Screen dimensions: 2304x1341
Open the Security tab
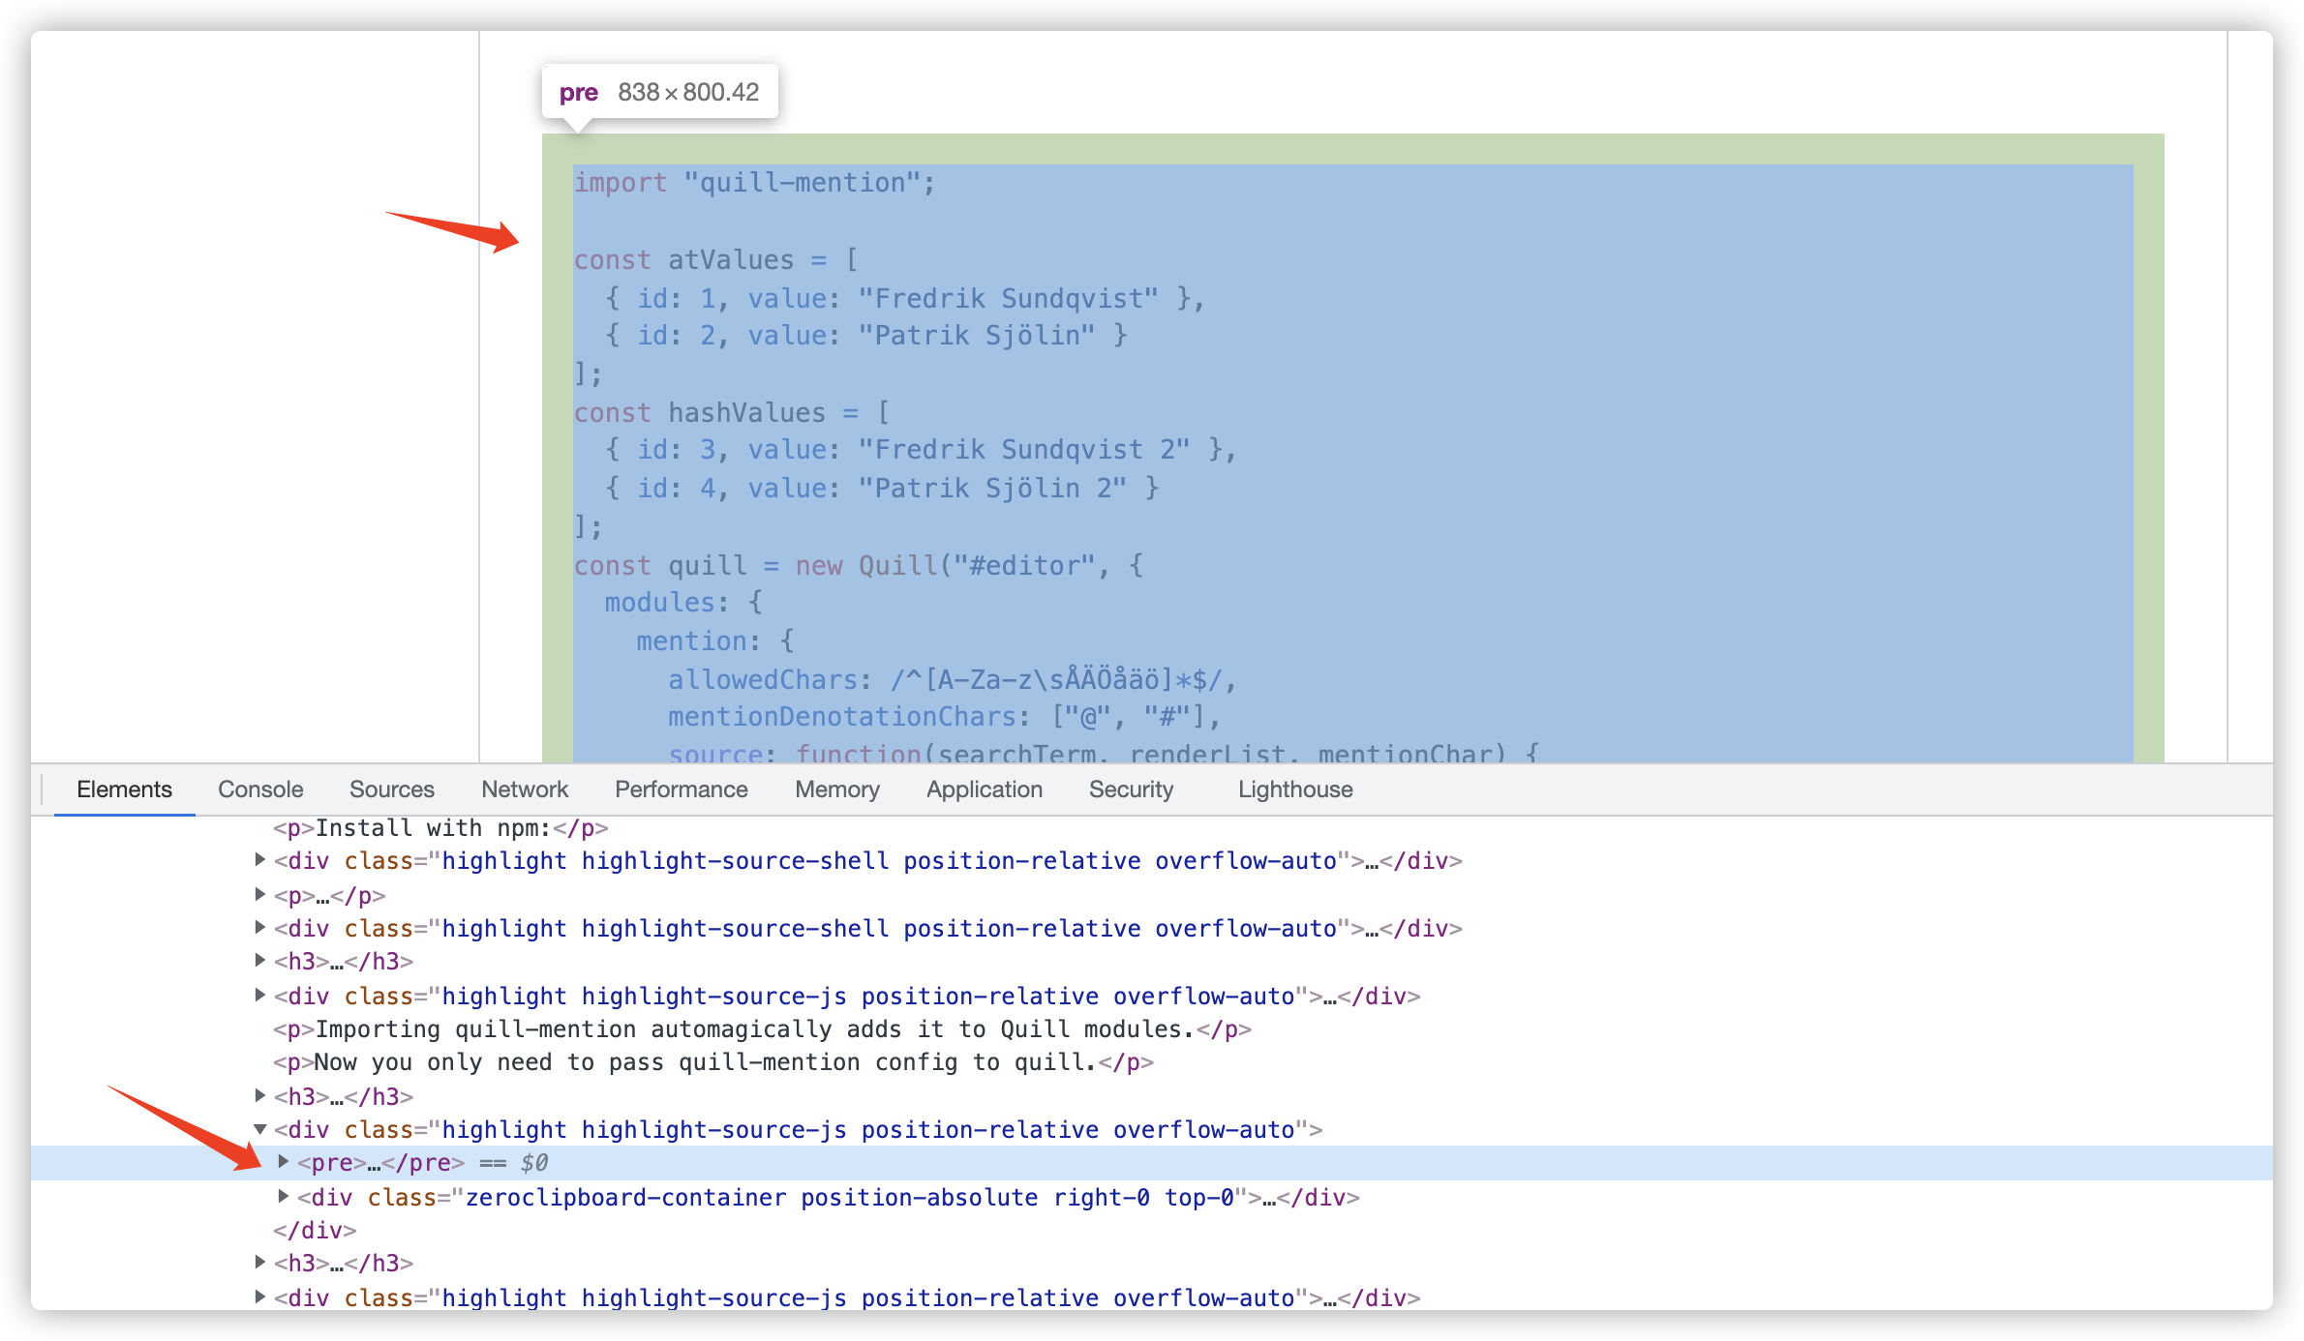[x=1131, y=790]
